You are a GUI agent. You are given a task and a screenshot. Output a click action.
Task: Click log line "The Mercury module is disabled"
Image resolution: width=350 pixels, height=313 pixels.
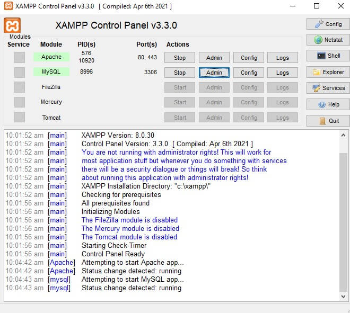130,228
